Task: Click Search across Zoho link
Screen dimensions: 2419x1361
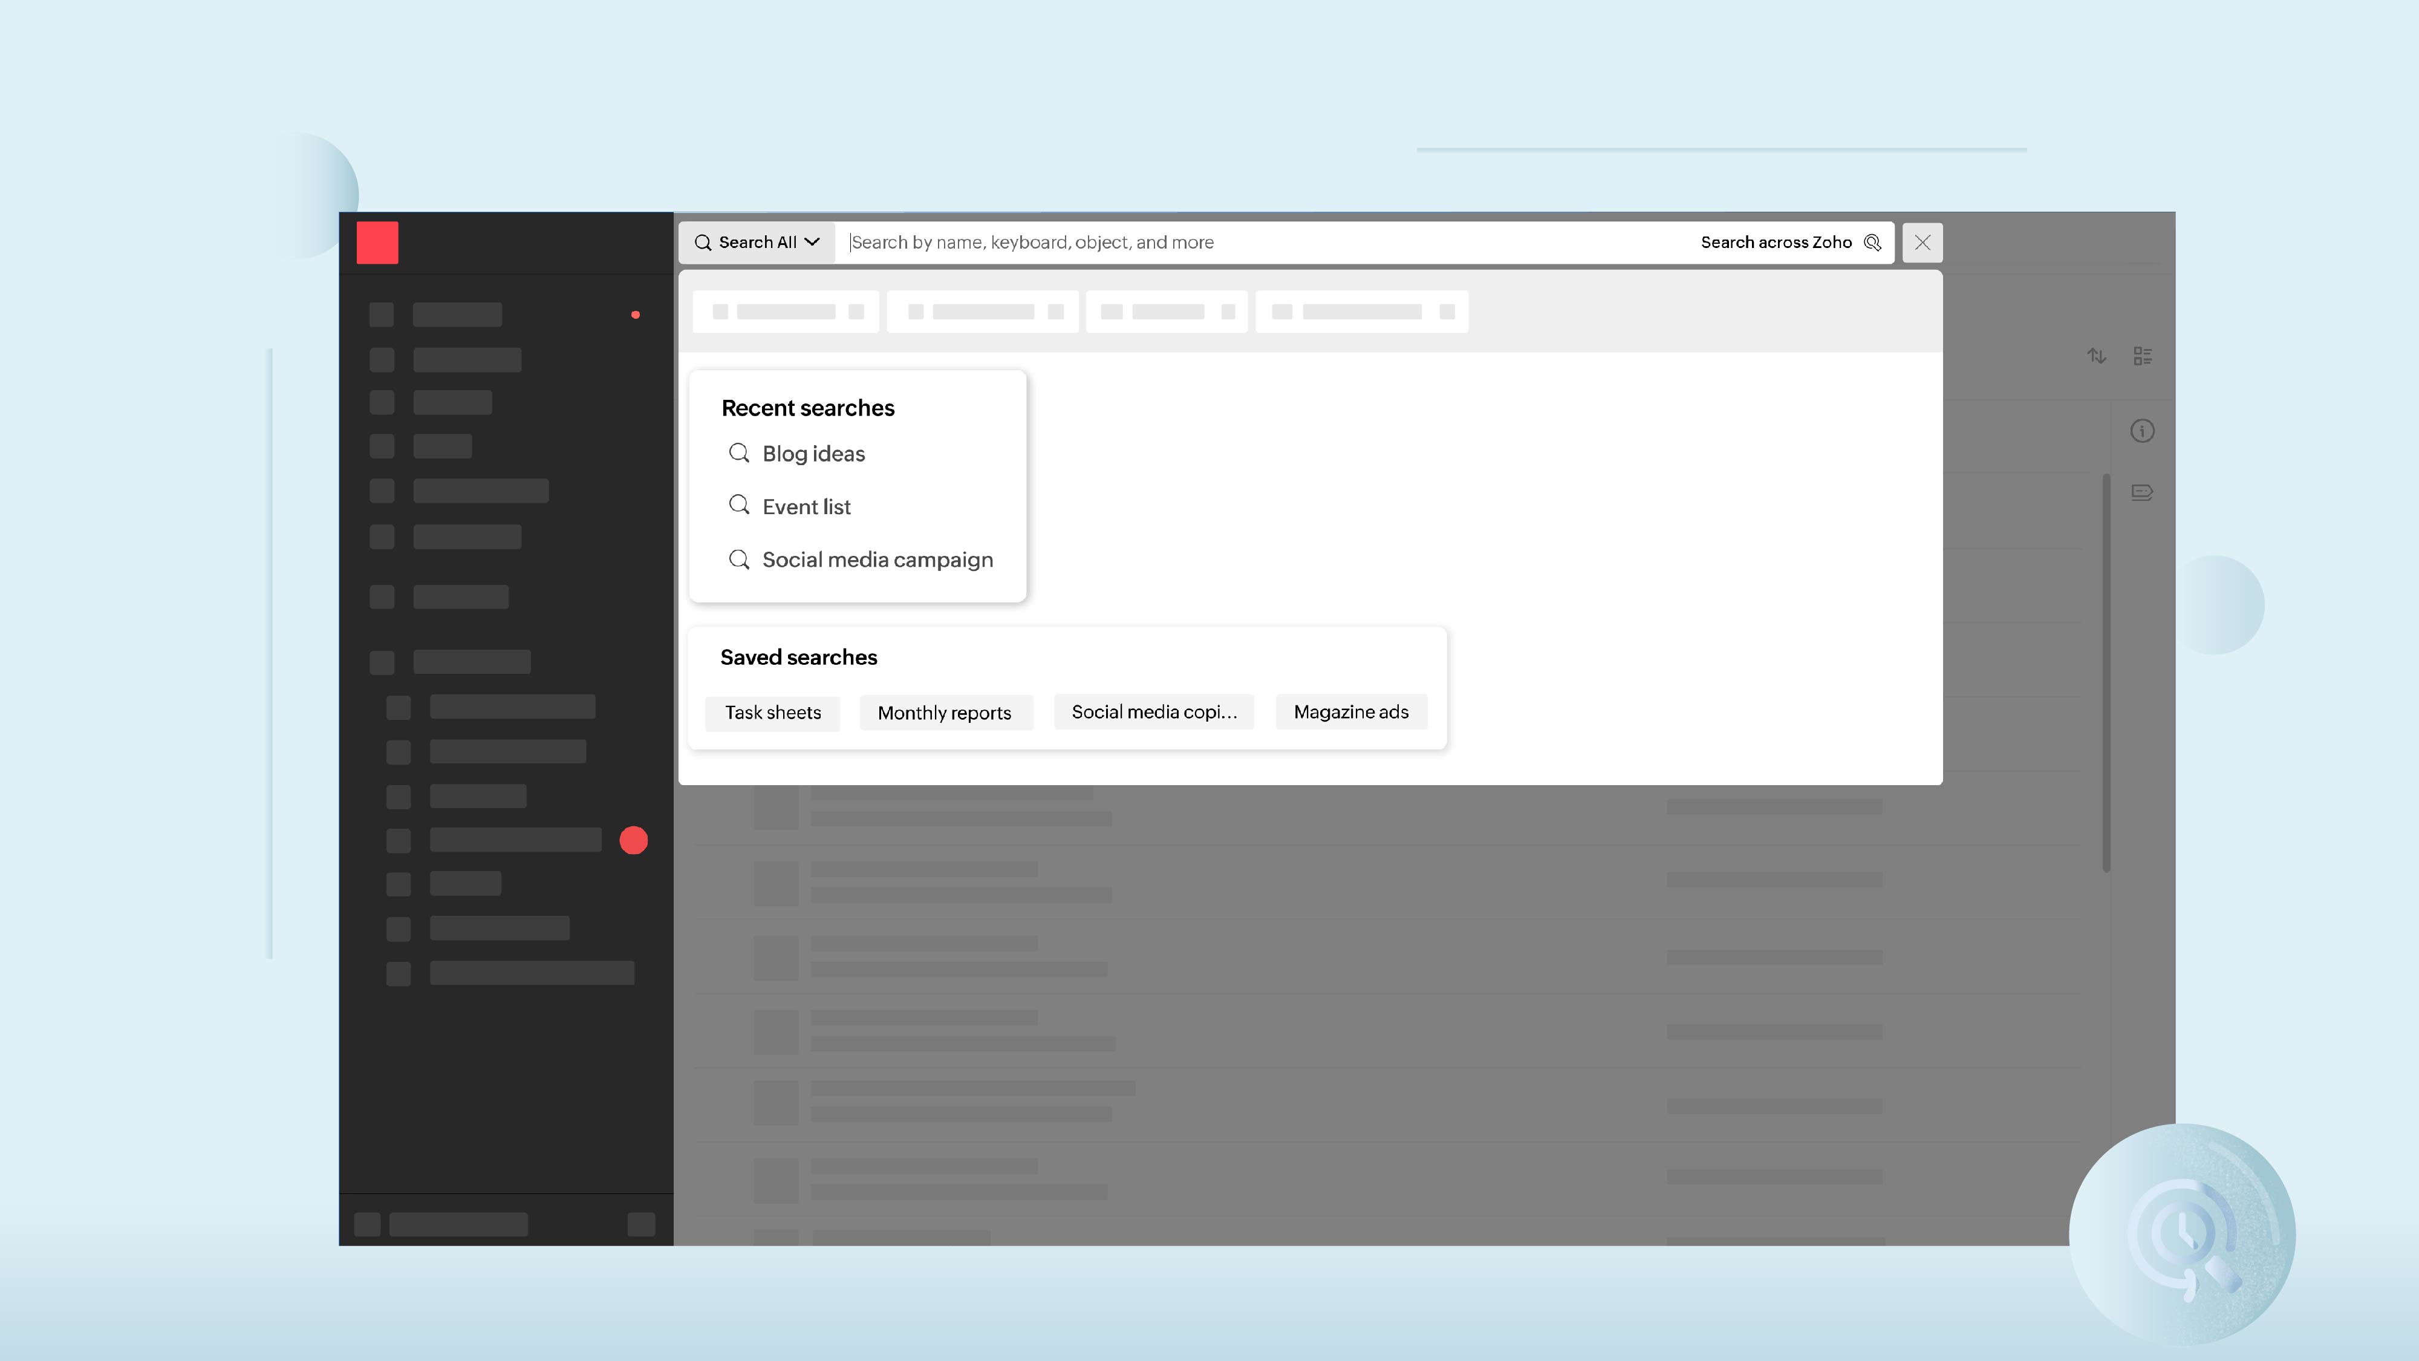Action: (1775, 243)
